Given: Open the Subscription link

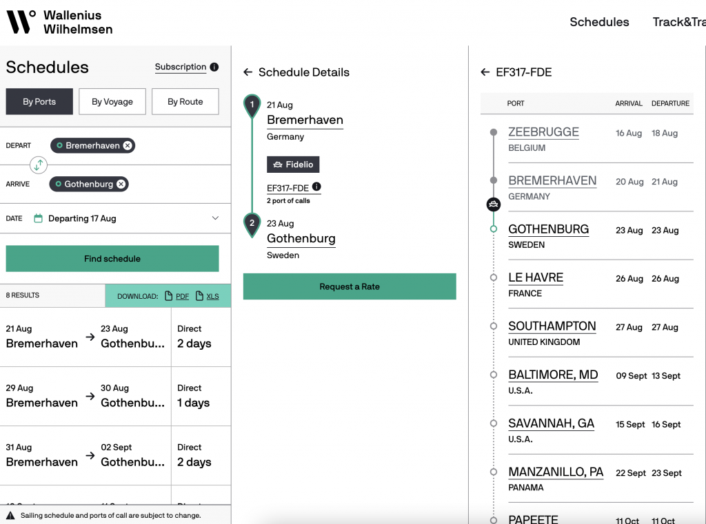Looking at the screenshot, I should click(x=181, y=67).
